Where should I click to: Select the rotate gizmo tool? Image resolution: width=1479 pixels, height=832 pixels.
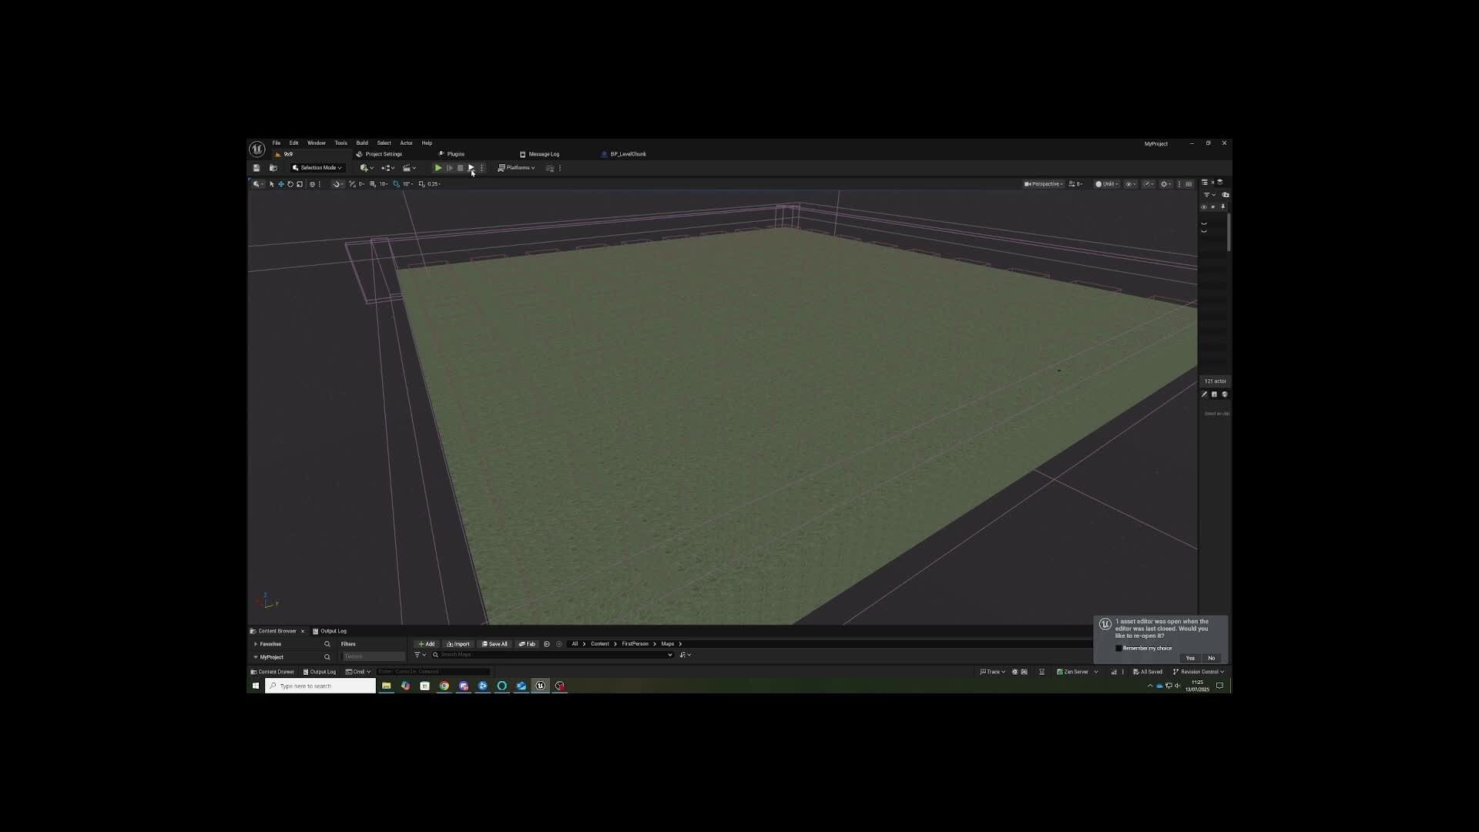coord(290,184)
